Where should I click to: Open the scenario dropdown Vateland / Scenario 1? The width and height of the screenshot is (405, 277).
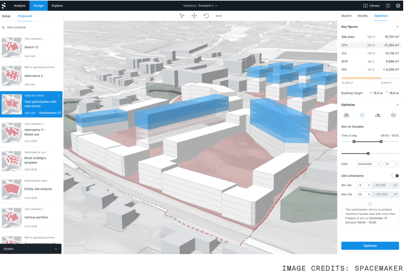click(200, 6)
